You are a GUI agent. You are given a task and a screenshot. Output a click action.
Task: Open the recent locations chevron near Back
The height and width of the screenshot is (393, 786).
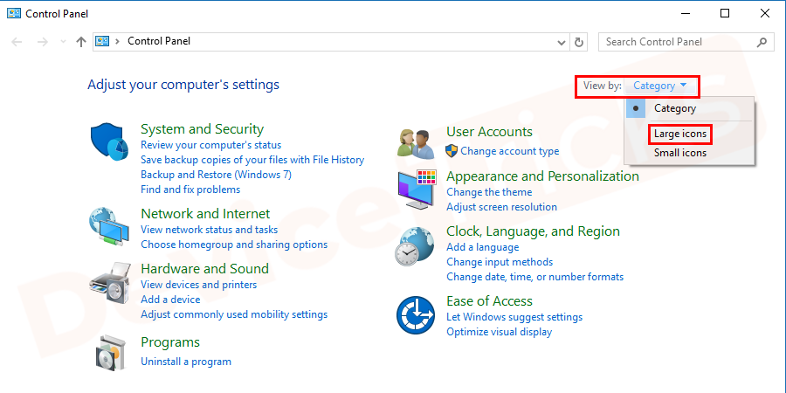[x=62, y=42]
